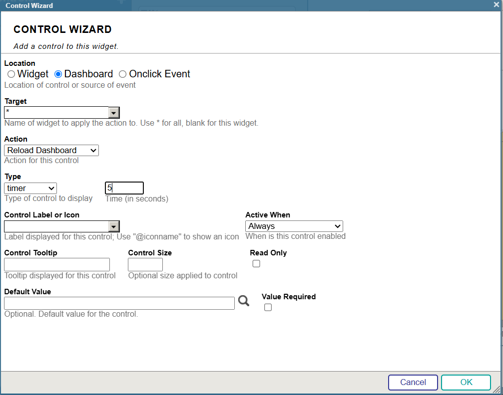Choose the Onclick Event radio option
Viewport: 503px width, 395px height.
(123, 74)
